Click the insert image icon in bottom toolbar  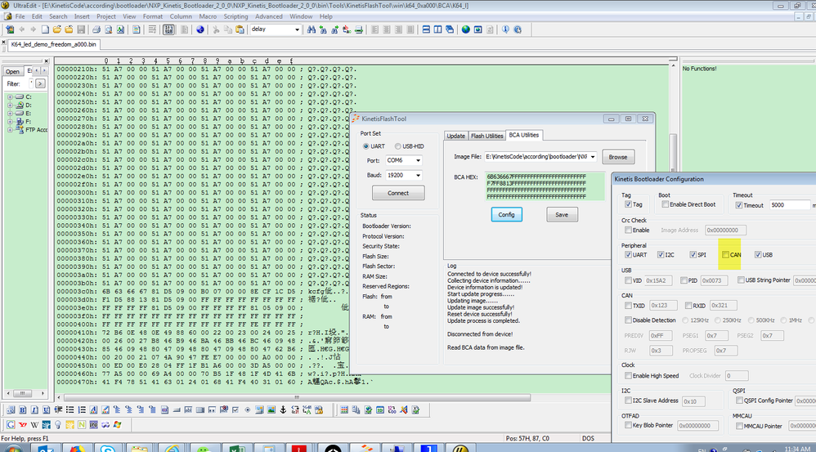(271, 409)
